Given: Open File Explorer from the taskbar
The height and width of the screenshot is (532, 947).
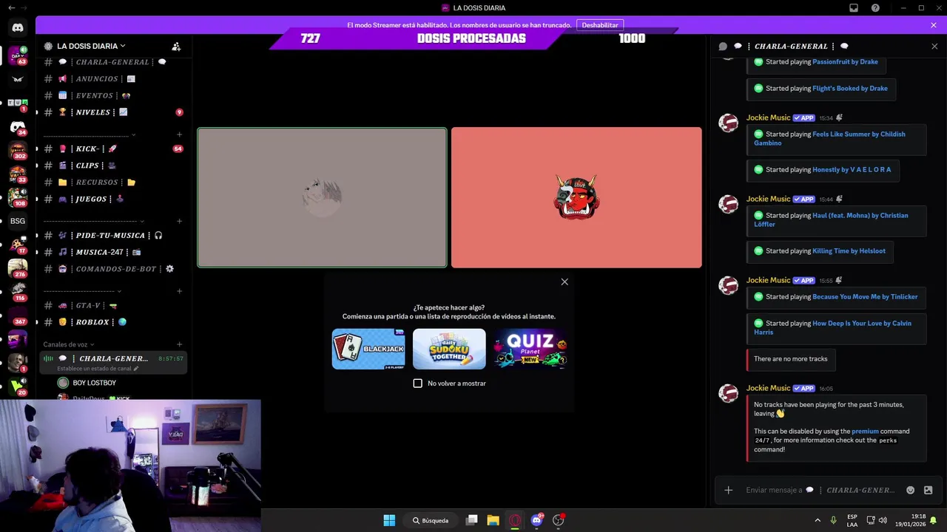Looking at the screenshot, I should [493, 520].
